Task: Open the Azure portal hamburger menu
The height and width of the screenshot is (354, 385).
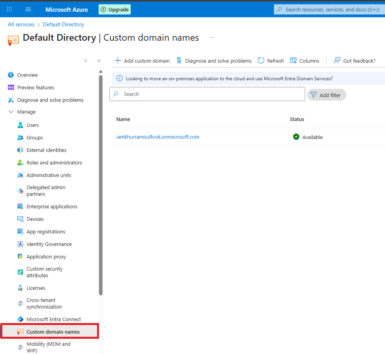Action: [x=28, y=9]
